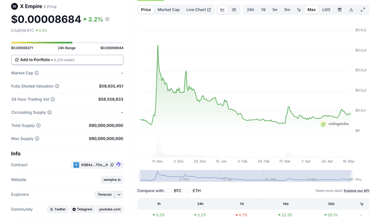381x217 pixels.
Task: Click the TON chain icon beside contract
Action: (x=76, y=165)
